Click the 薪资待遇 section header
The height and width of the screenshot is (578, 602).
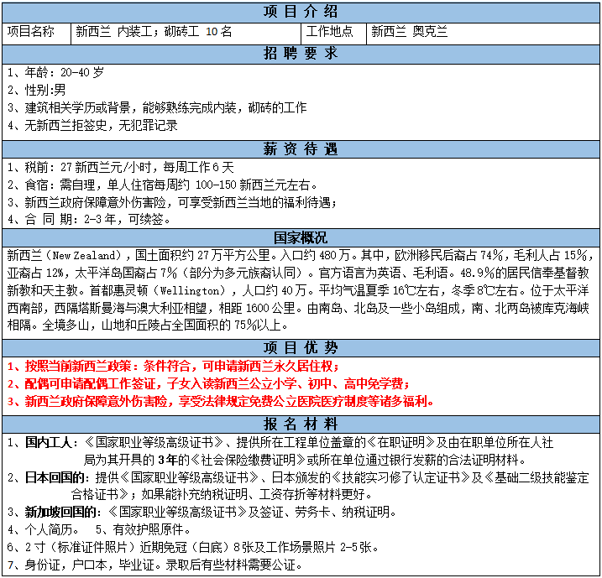pos(301,148)
